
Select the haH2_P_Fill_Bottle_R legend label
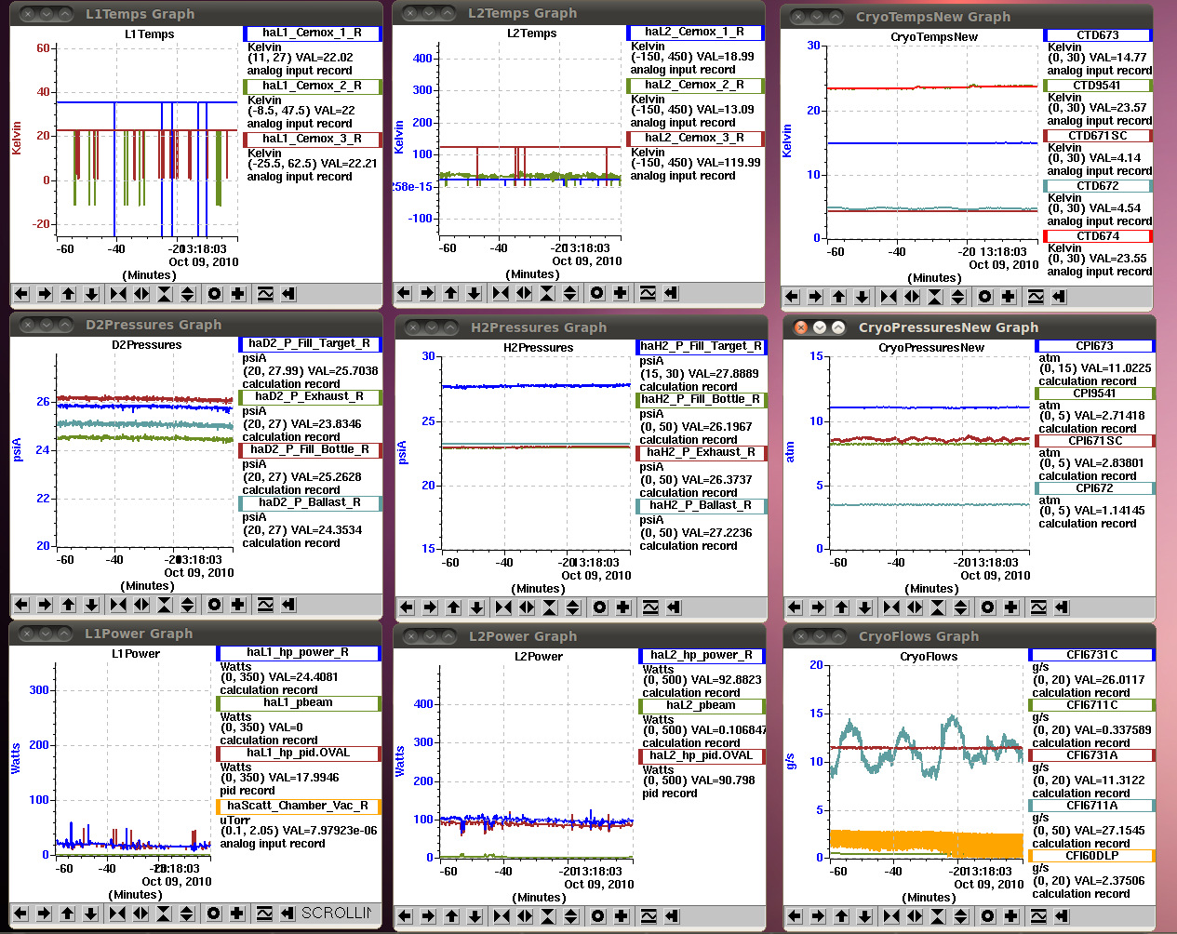pos(702,399)
